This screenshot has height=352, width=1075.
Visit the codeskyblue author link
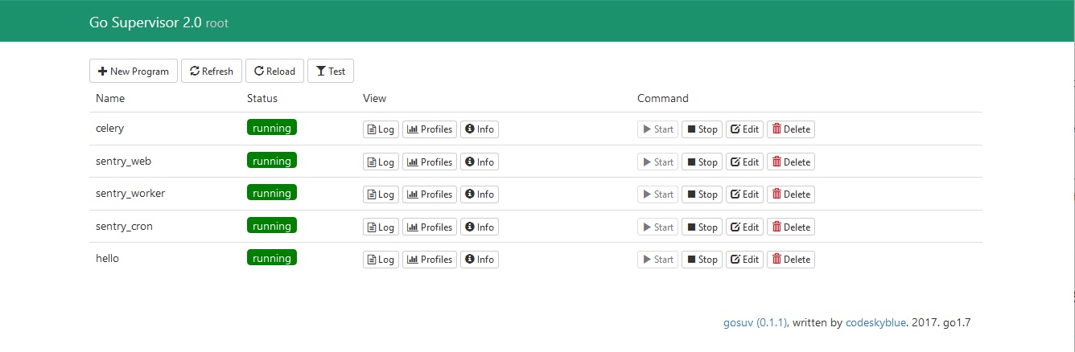[876, 323]
